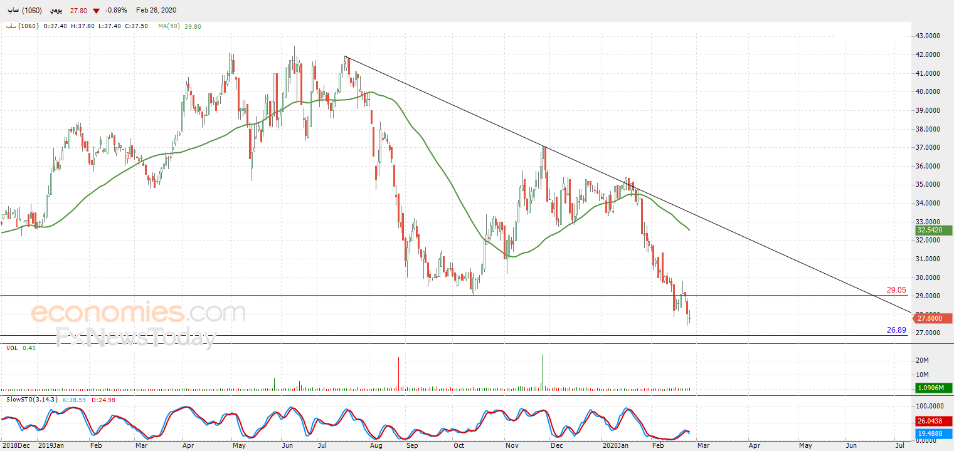
Task: Click the 100.0000 stochastic axis label
Action: 931,406
